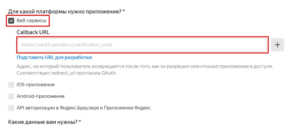Click the Подставить URL для разработки link
The height and width of the screenshot is (131, 298).
click(54, 57)
